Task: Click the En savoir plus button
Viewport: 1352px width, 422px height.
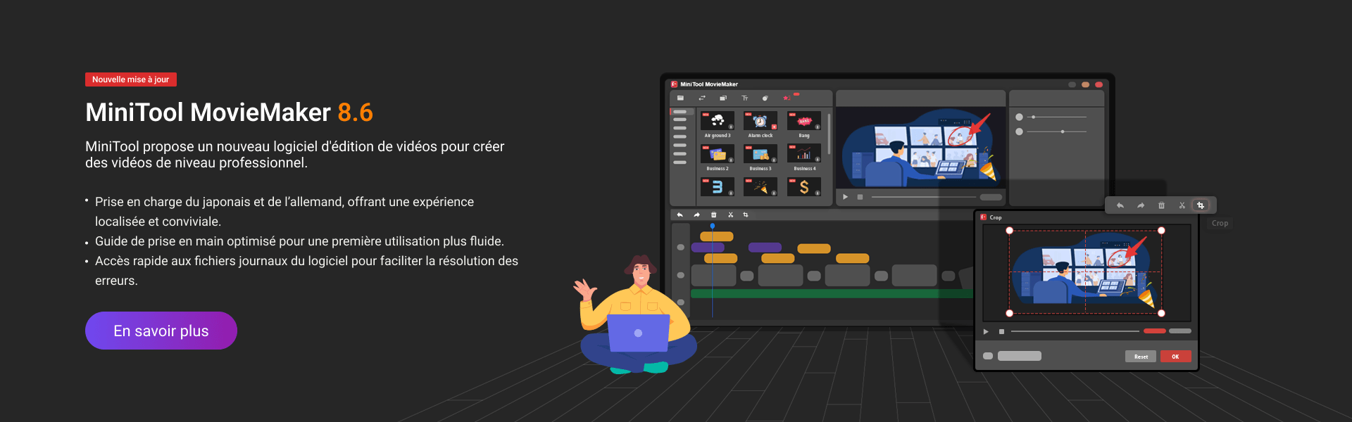Action: pyautogui.click(x=161, y=331)
